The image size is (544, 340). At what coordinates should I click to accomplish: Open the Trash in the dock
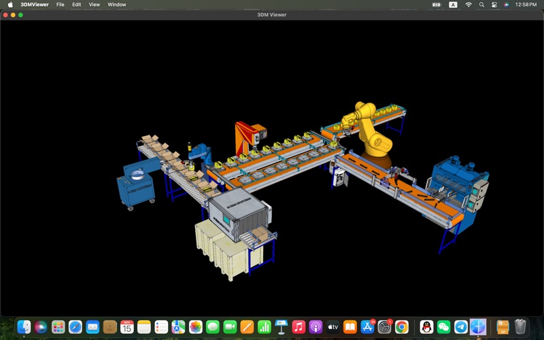point(520,327)
